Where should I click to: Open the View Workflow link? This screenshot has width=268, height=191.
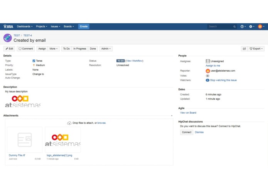click(134, 61)
